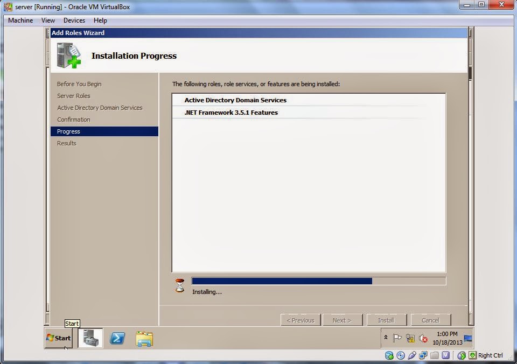Click the vertical scrollbar thumb of guest window

point(470,73)
